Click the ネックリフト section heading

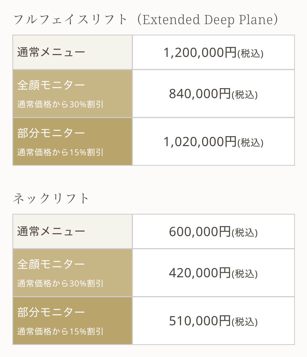tap(51, 199)
